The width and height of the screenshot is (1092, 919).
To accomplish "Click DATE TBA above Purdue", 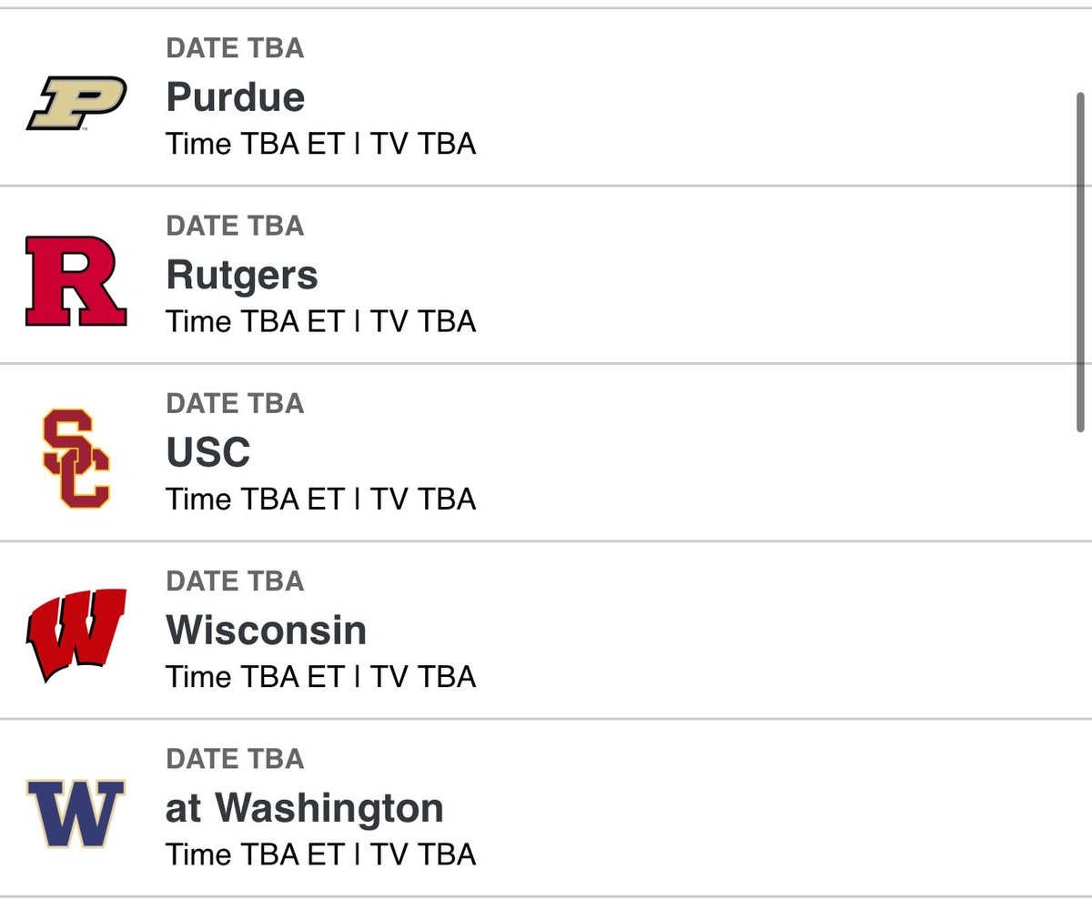I will coord(235,48).
